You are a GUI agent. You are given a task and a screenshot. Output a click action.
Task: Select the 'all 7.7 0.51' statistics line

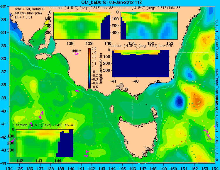click(x=23, y=17)
